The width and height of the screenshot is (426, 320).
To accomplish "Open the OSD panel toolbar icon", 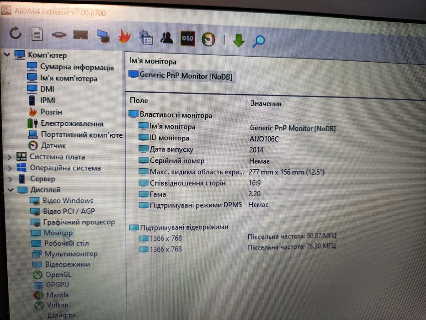I will pos(188,38).
